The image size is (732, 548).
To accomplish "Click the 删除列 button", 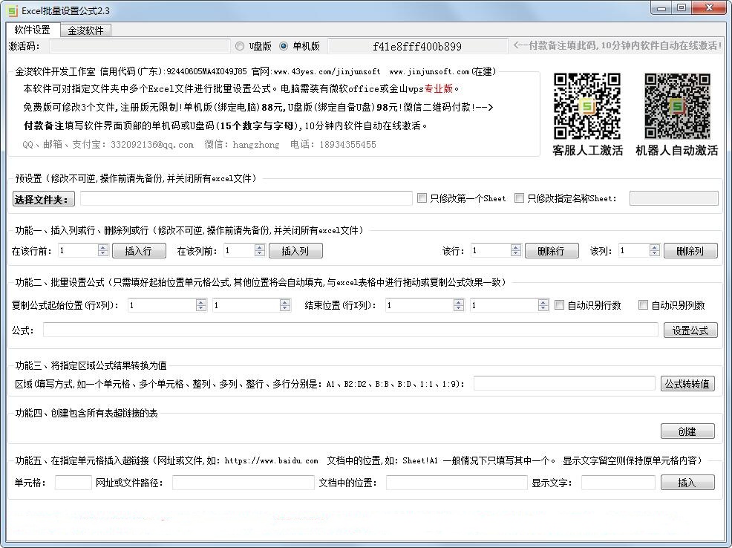I will point(690,251).
